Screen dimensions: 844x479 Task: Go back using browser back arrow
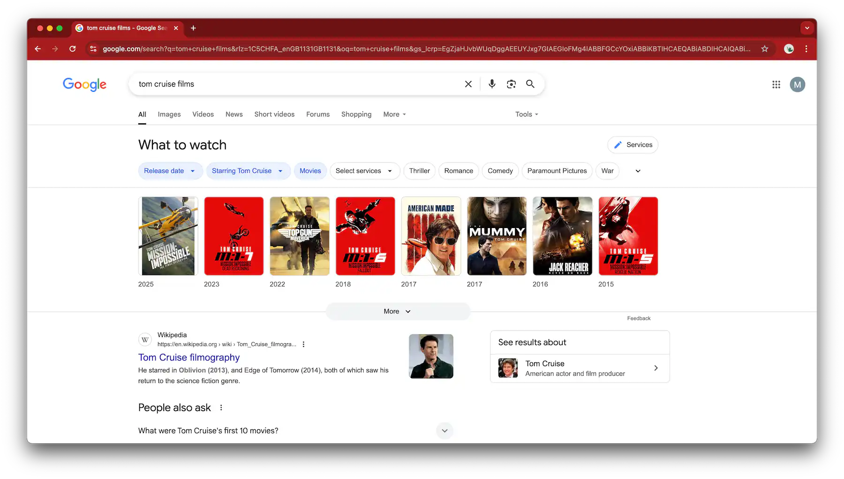38,49
